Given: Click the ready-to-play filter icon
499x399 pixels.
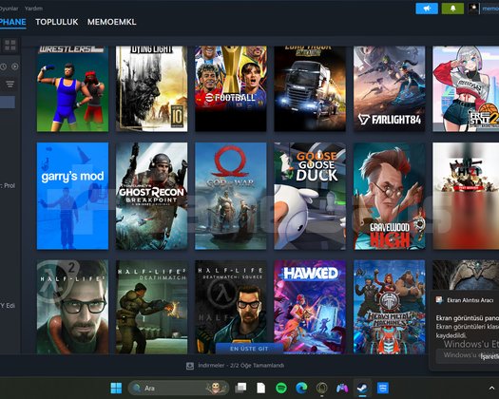Looking at the screenshot, I should pos(15,66).
